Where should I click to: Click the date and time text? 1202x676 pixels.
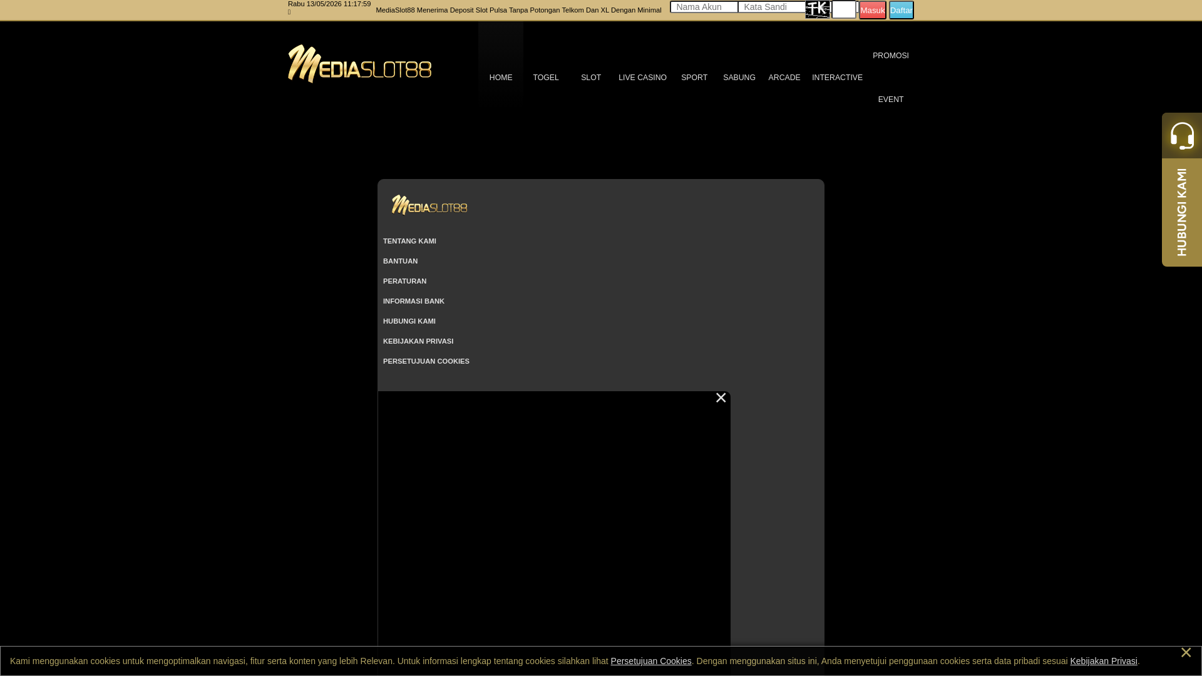(329, 4)
